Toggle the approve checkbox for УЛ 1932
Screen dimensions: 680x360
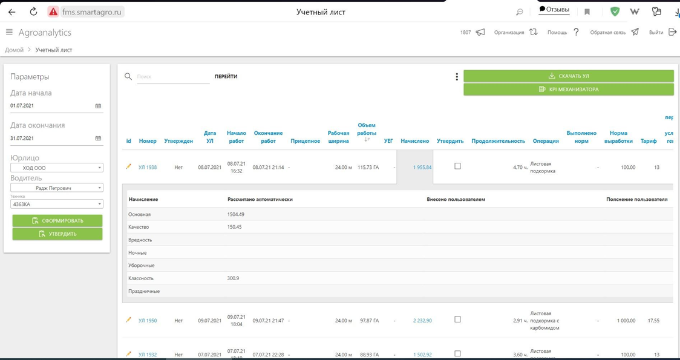click(x=457, y=353)
